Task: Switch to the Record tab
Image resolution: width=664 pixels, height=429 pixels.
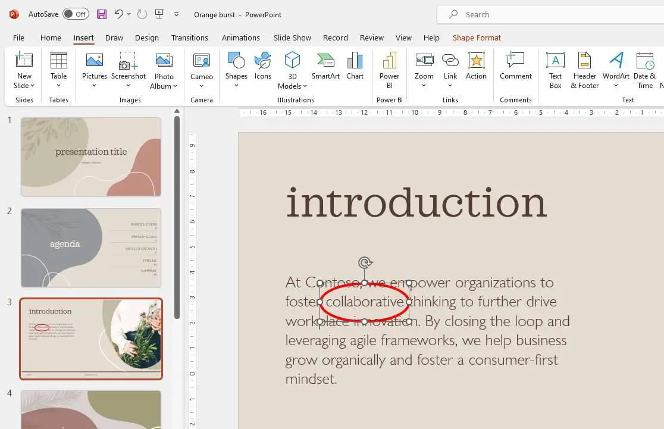Action: [x=336, y=37]
